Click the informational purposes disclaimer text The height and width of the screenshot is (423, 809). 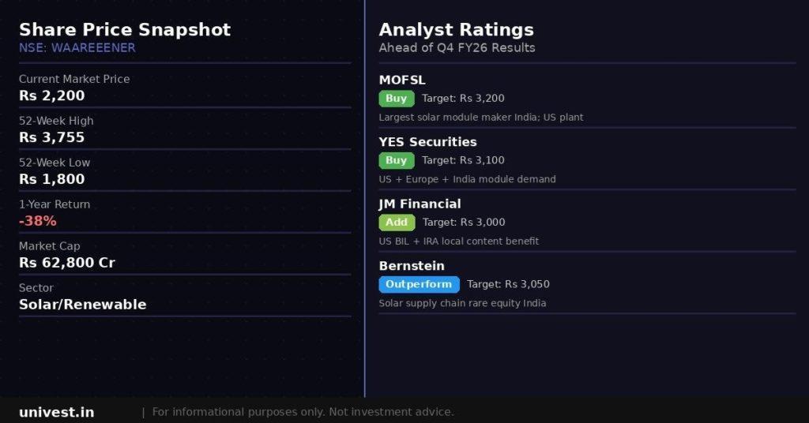(303, 412)
